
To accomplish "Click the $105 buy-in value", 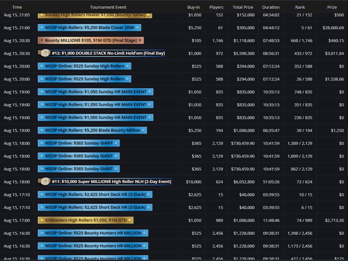I will tap(196, 41).
